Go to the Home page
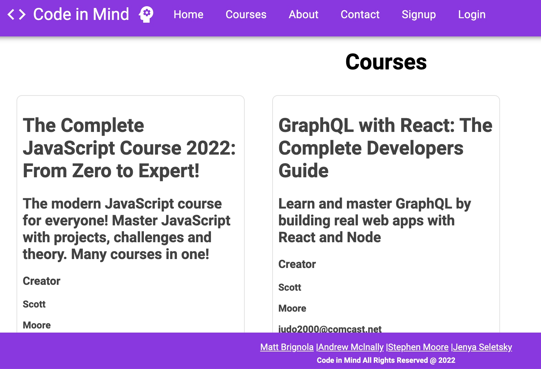 (189, 14)
